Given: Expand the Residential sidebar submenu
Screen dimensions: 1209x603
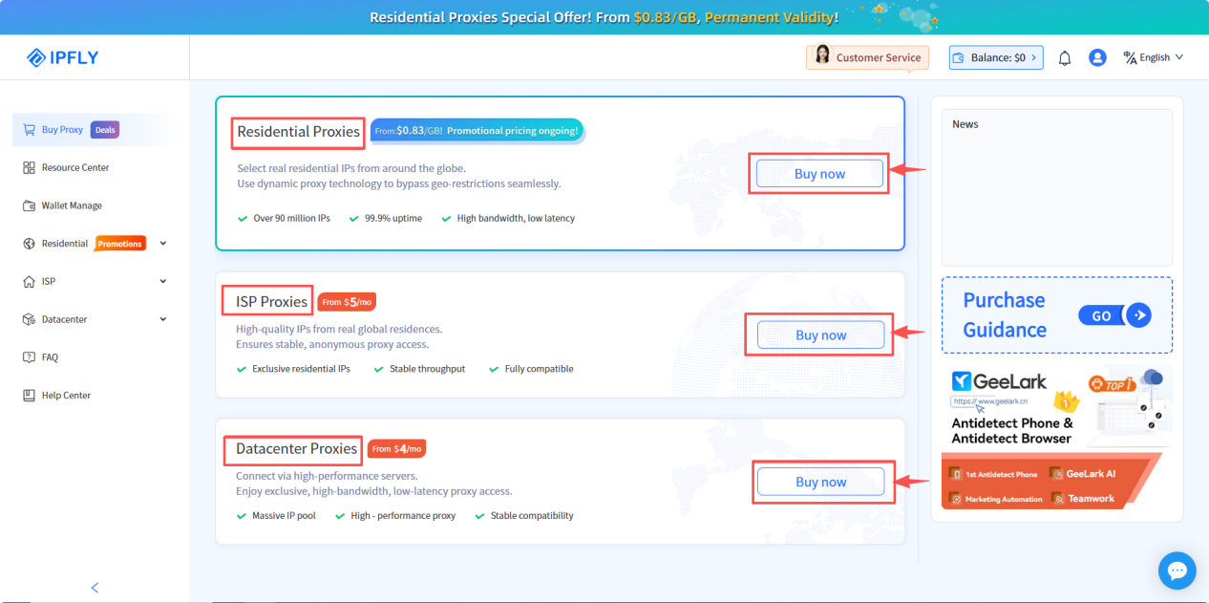Looking at the screenshot, I should pyautogui.click(x=163, y=244).
